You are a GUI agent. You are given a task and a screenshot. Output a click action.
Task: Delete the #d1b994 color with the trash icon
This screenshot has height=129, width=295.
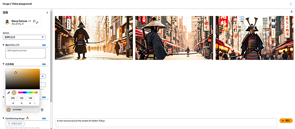[42, 110]
